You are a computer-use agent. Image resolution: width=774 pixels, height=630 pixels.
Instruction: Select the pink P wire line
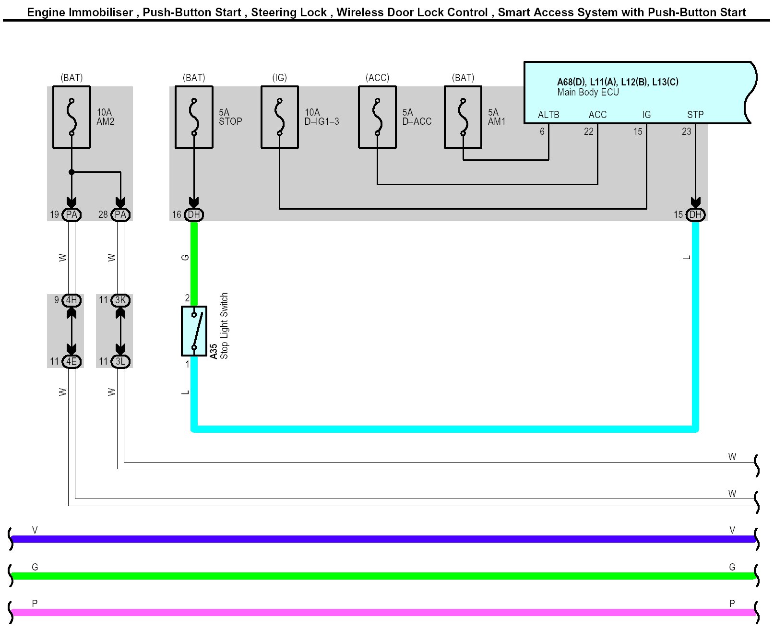click(384, 612)
